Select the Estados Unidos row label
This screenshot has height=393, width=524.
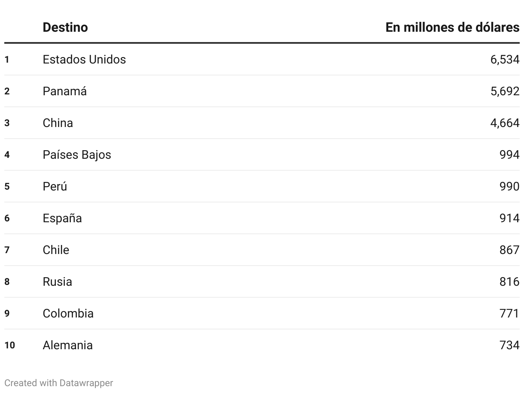(x=84, y=59)
